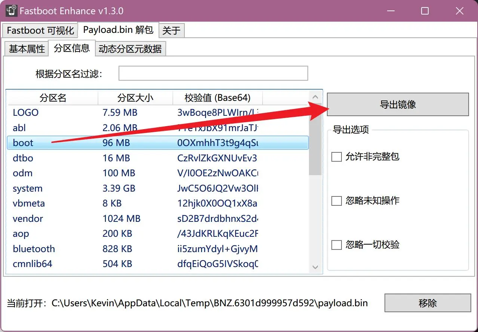This screenshot has height=332, width=478.
Task: Click the scroll-down arrow of partition list
Action: point(315,267)
